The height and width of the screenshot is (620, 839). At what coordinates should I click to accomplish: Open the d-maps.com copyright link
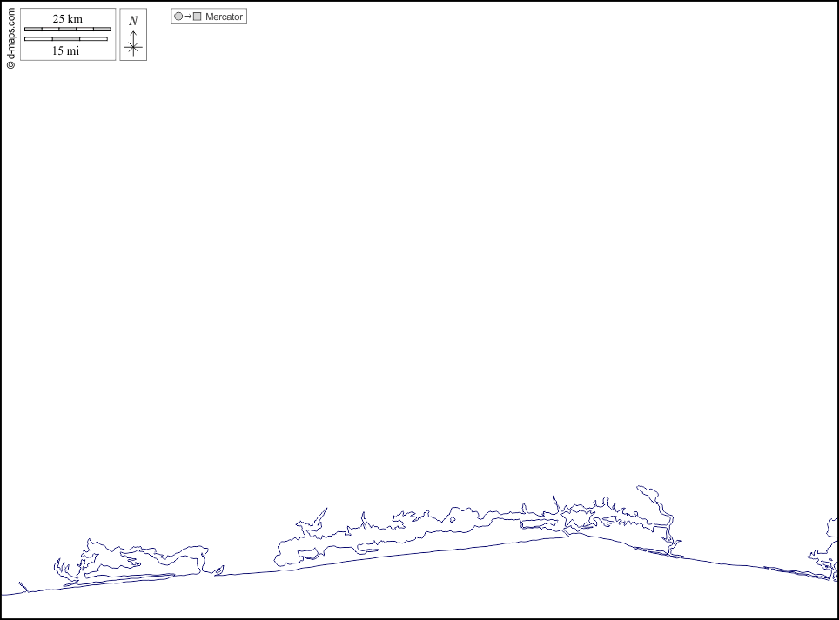[x=10, y=38]
